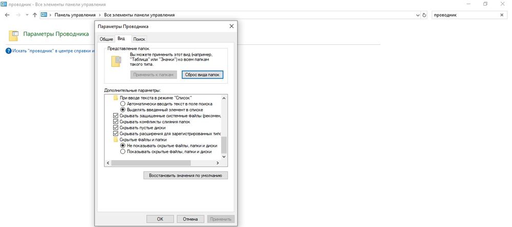Close the Параметры Проводника dialog
The image size is (512, 227).
(x=231, y=26)
